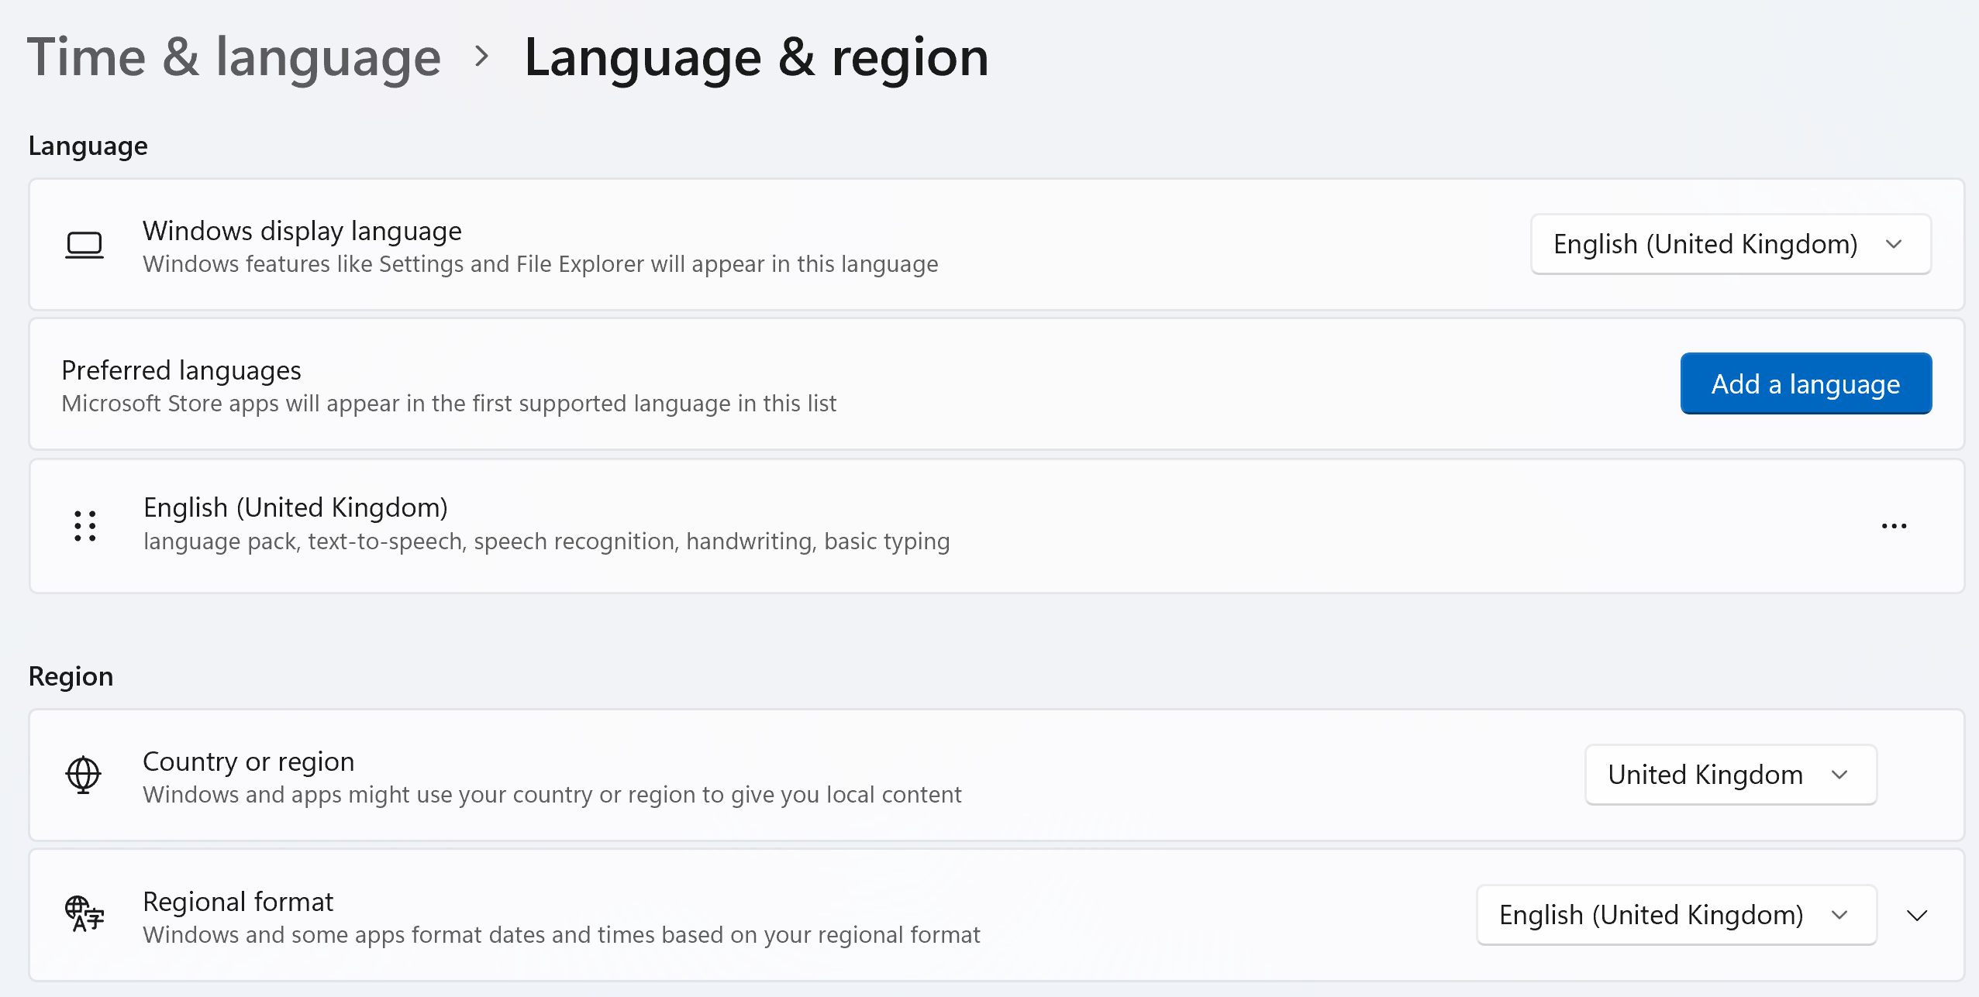Click the breadcrumb chevron after Time & language
This screenshot has width=1979, height=997.
[x=482, y=56]
